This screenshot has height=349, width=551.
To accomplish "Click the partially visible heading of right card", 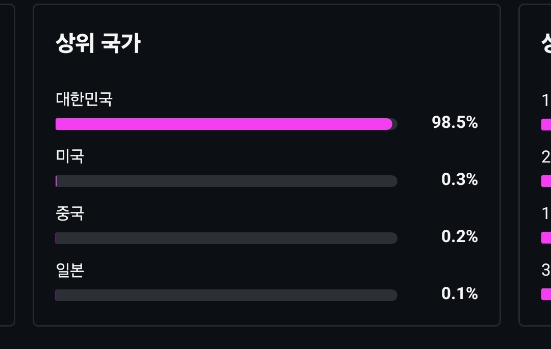I will coord(546,43).
